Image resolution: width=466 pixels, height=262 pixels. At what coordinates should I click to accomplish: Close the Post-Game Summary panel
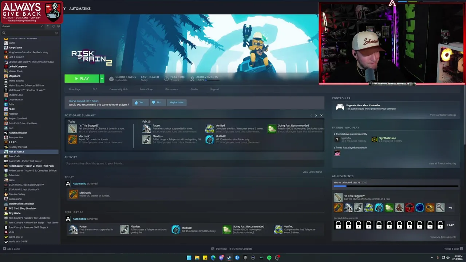click(x=321, y=115)
